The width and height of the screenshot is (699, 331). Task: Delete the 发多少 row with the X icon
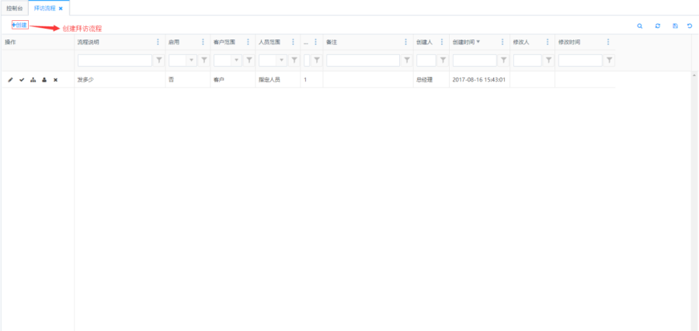(56, 80)
